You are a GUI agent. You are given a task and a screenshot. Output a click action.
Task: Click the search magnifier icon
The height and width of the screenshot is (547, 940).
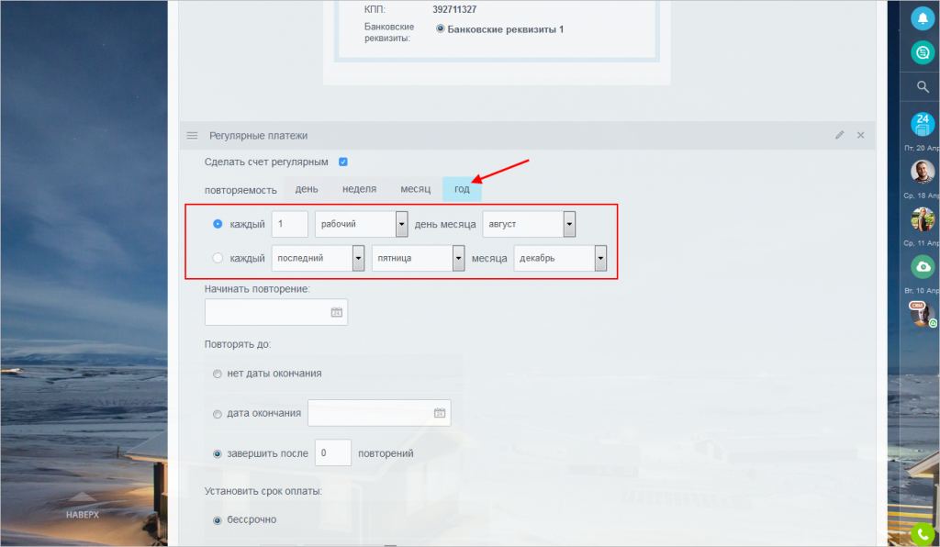coord(923,87)
